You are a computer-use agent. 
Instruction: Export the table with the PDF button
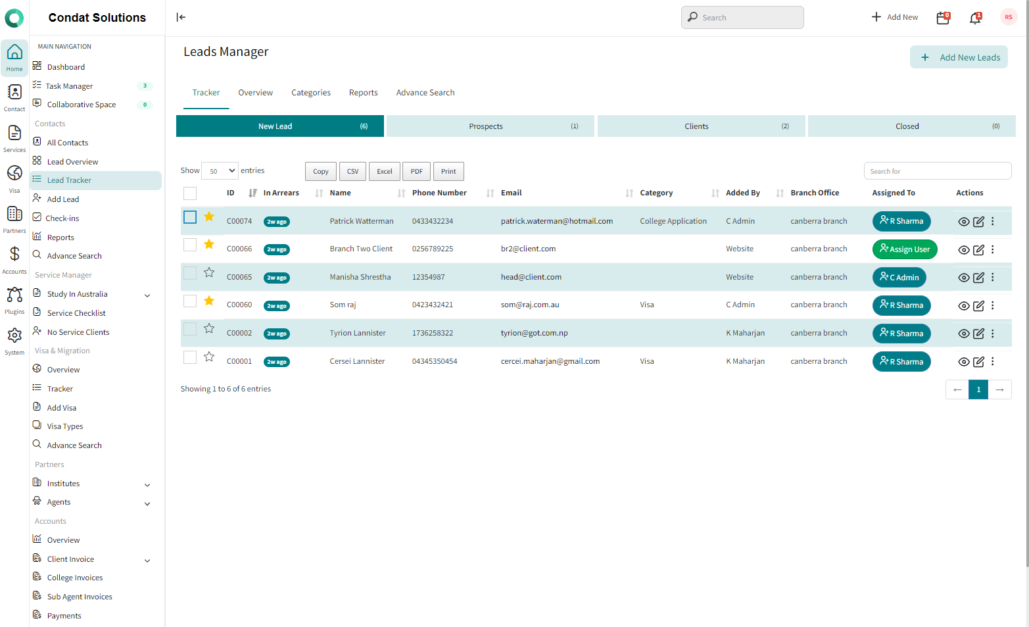tap(417, 171)
